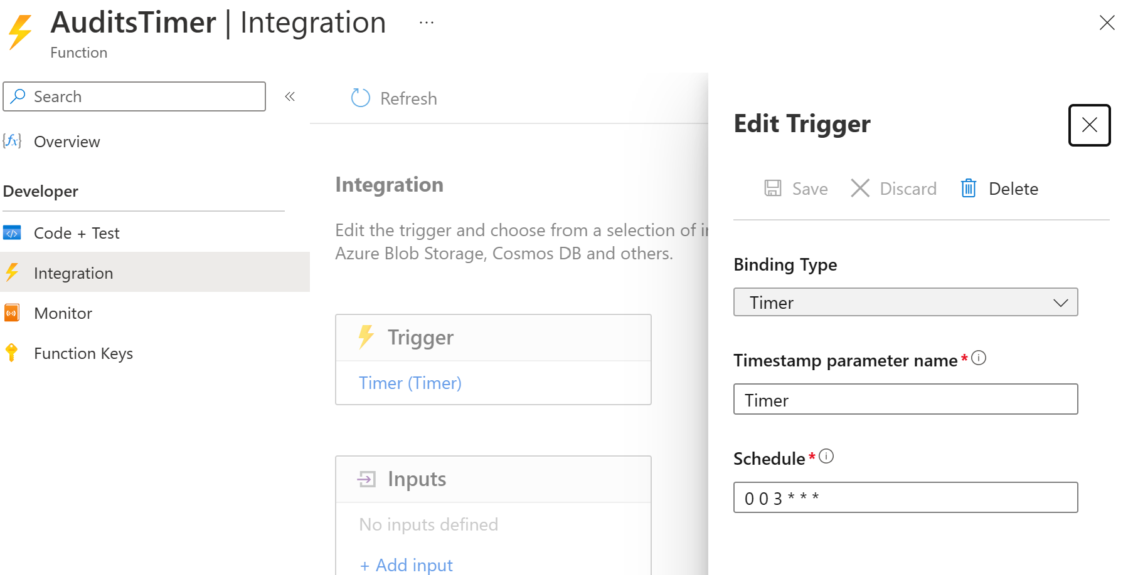
Task: Open the Timer (Timer) trigger link
Action: pyautogui.click(x=410, y=383)
